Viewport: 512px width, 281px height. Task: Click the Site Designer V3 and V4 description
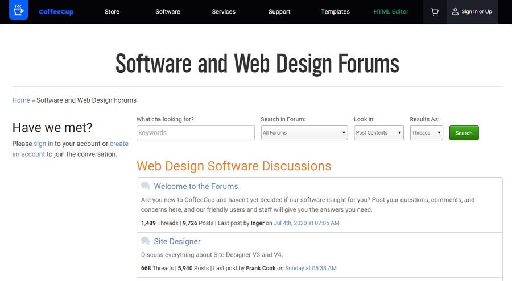click(x=212, y=254)
